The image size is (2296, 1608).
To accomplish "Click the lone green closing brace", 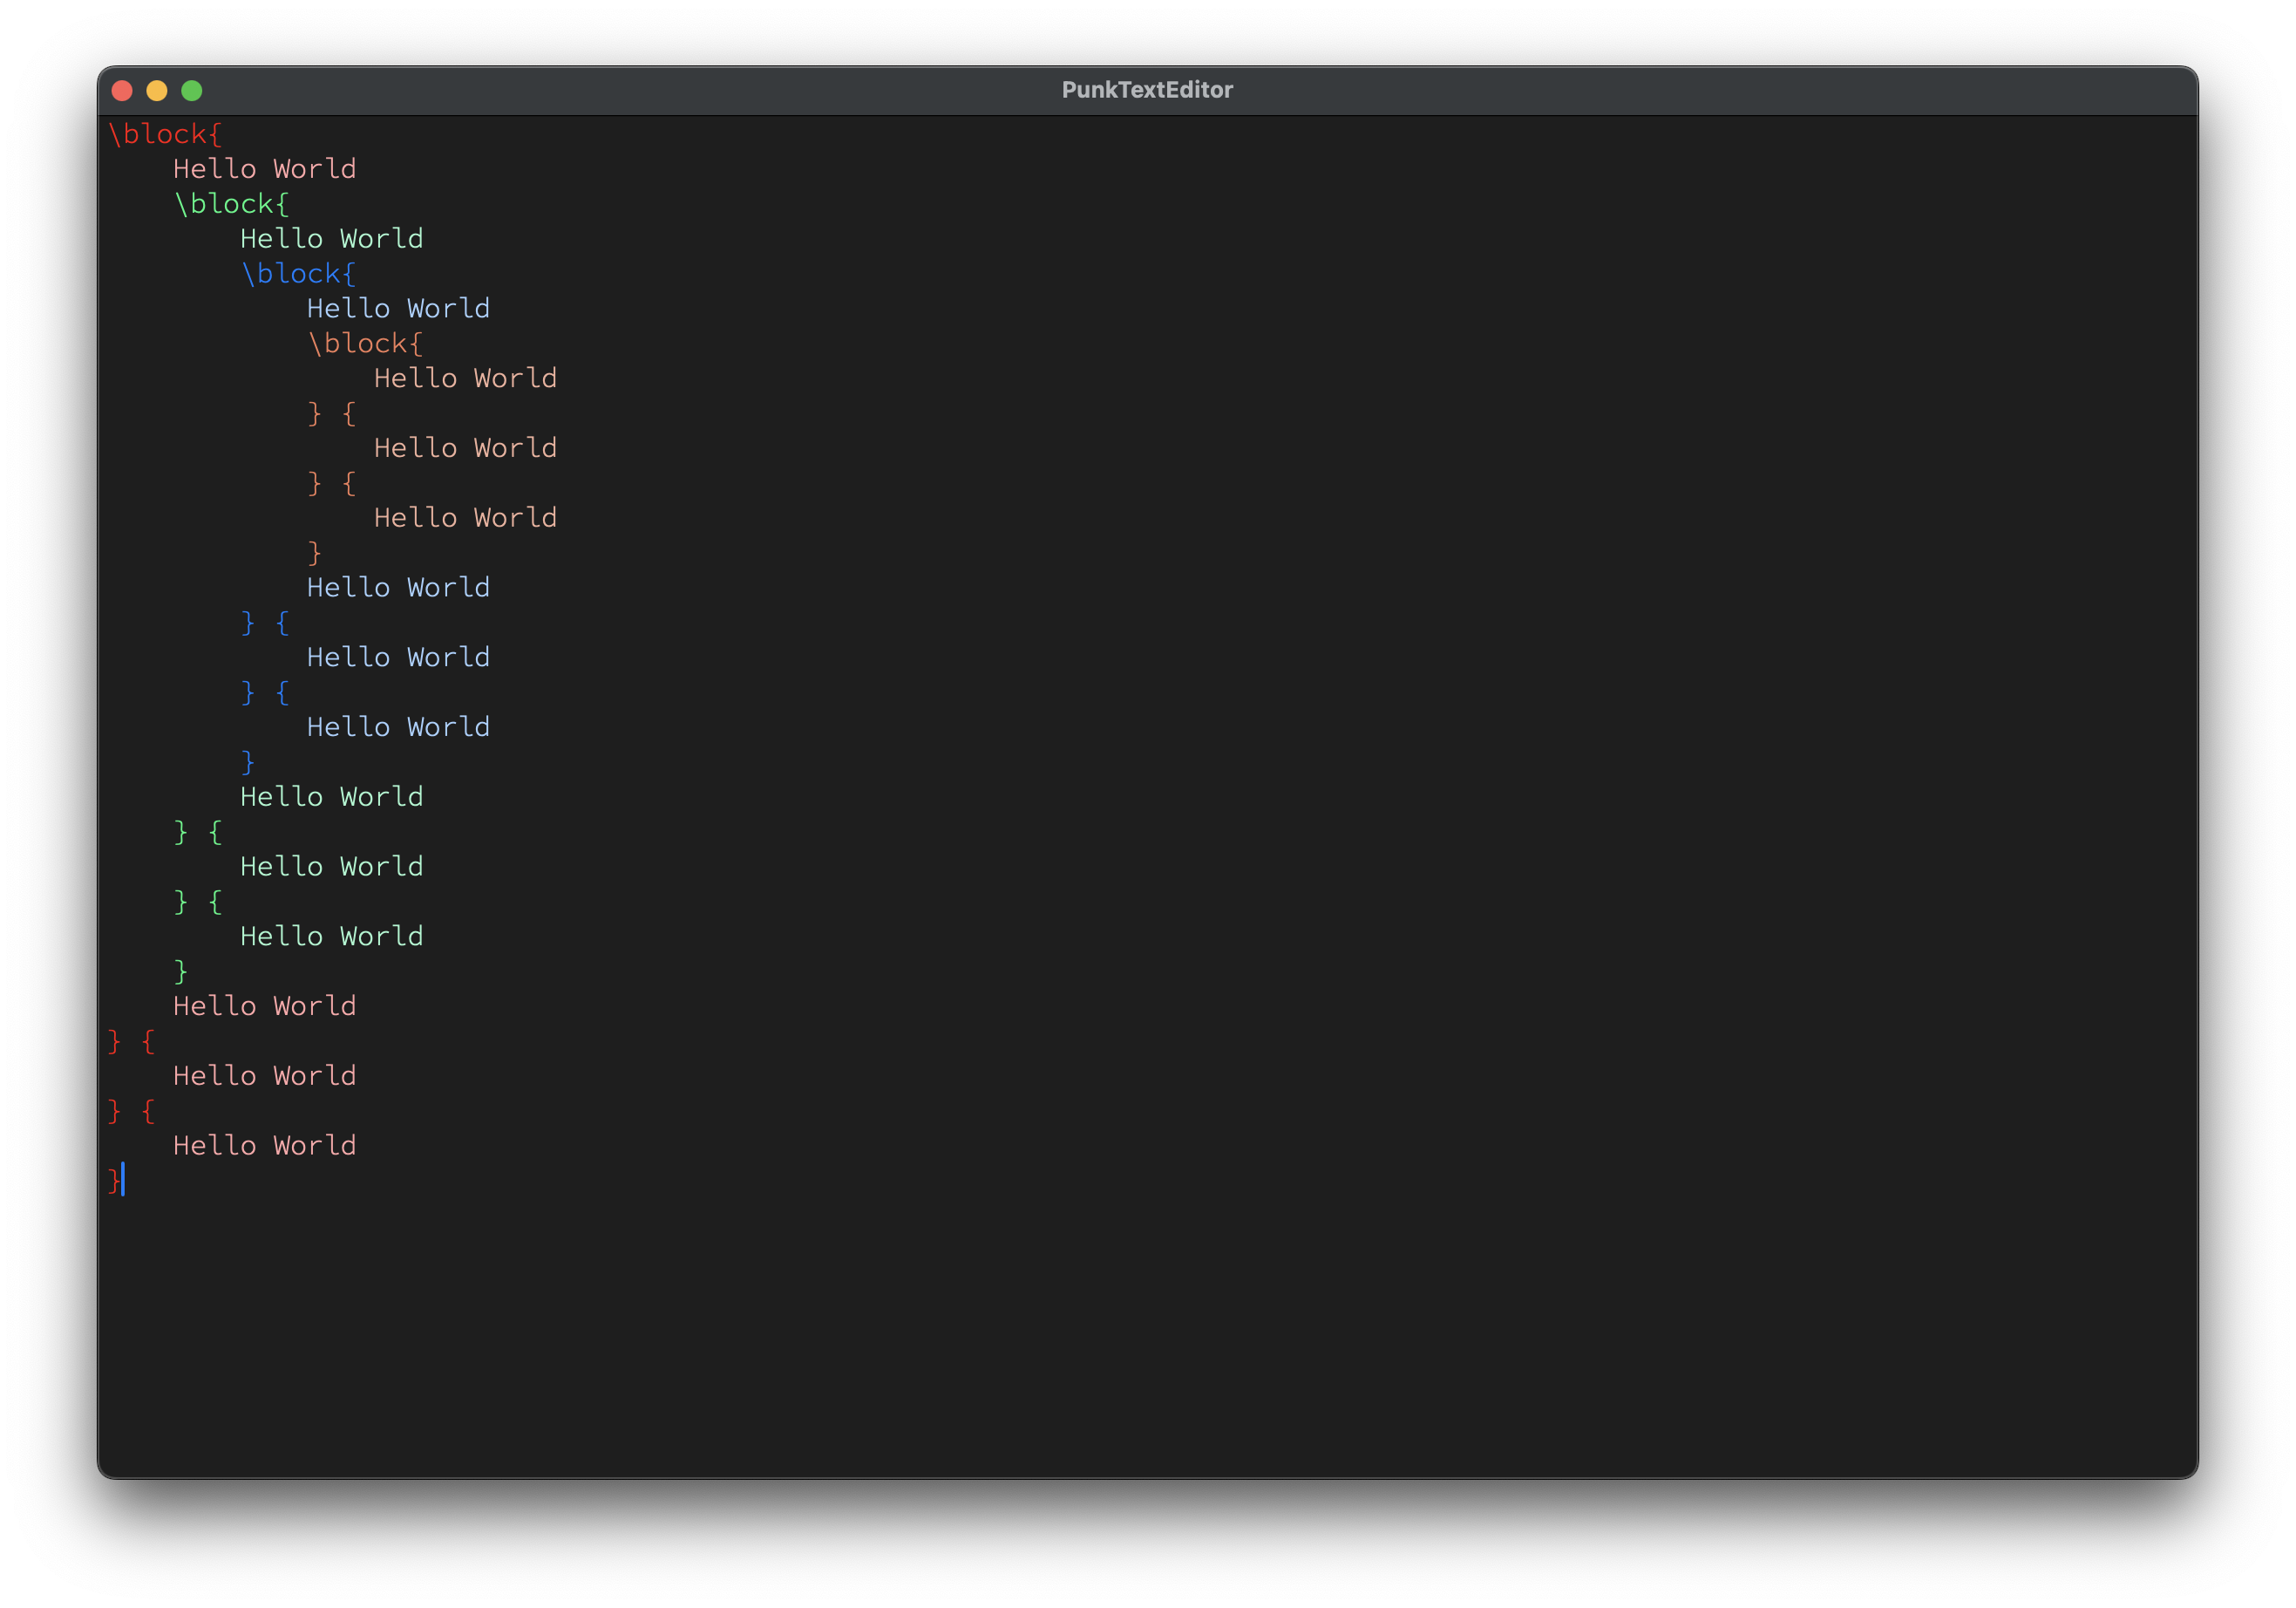I will (x=181, y=971).
